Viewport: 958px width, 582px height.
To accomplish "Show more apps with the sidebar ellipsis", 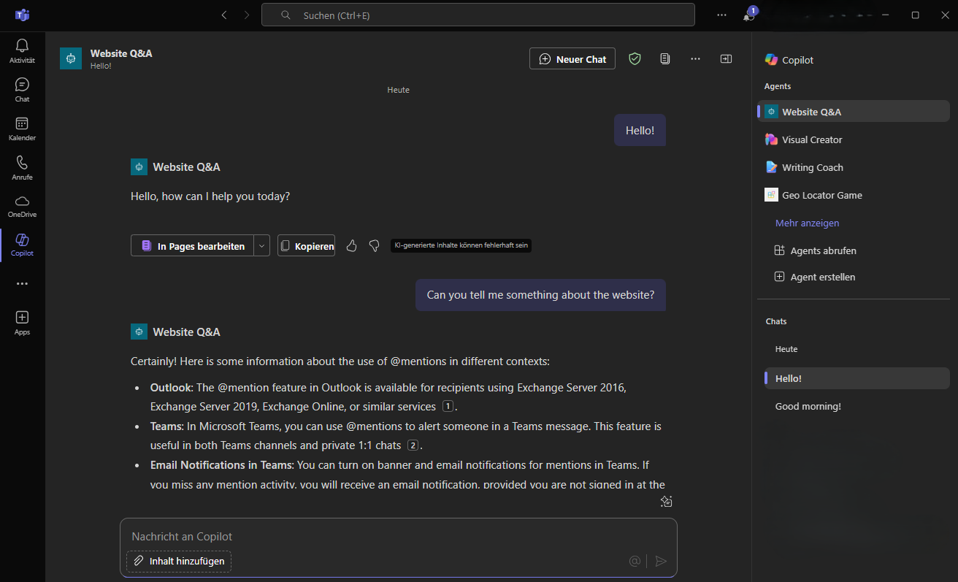I will coord(22,283).
